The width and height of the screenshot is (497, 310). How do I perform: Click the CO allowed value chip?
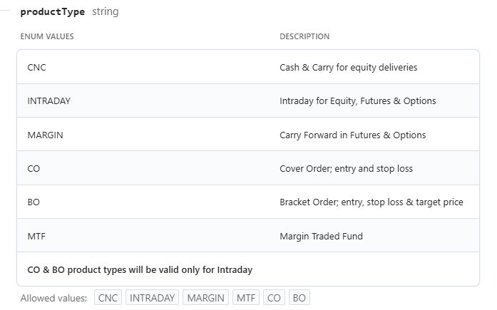point(274,298)
